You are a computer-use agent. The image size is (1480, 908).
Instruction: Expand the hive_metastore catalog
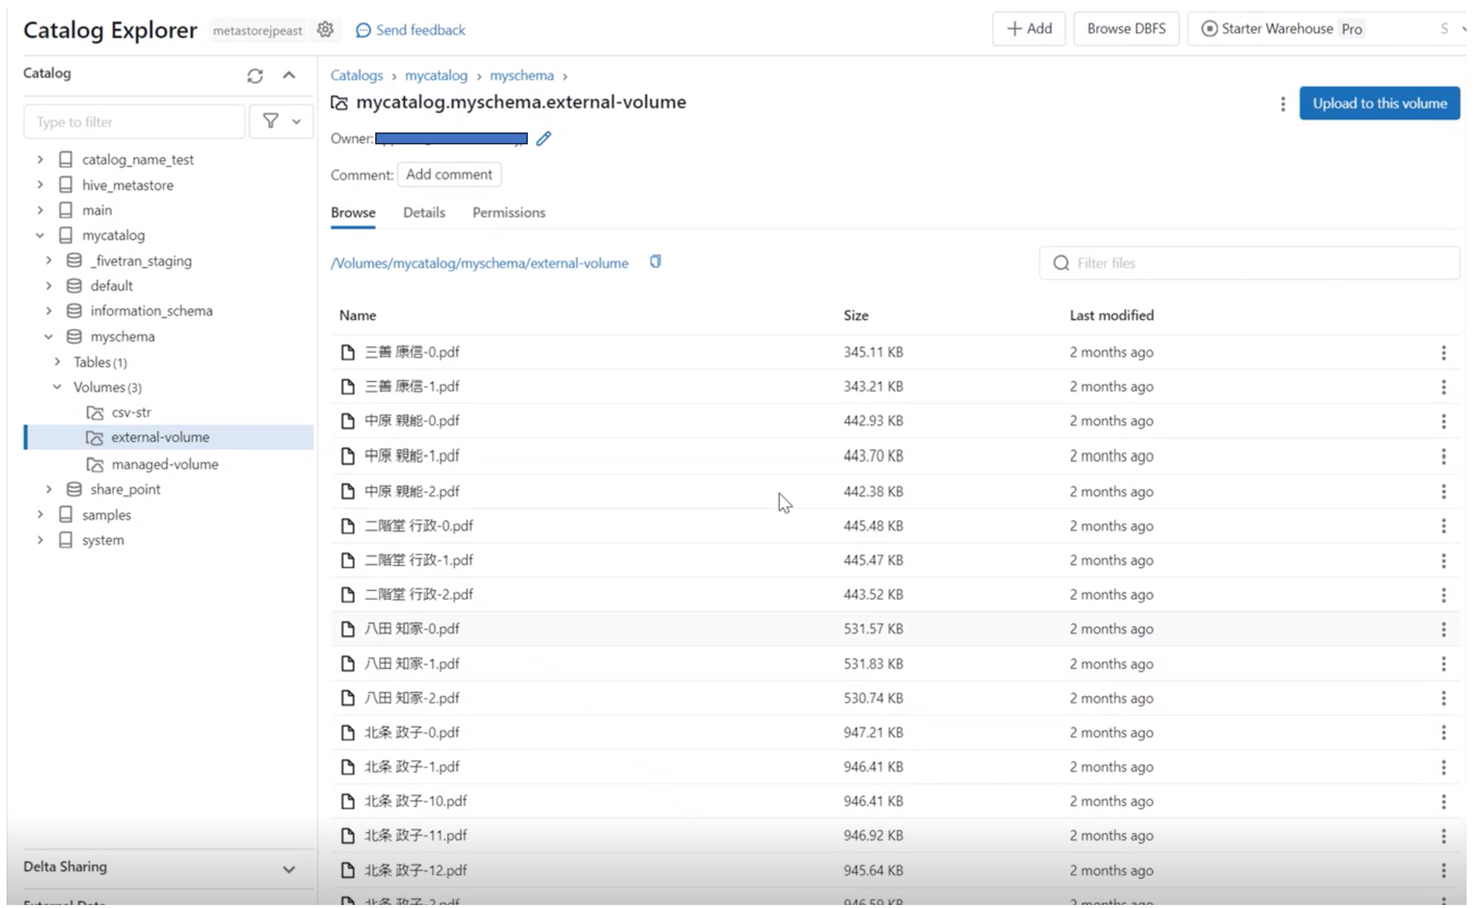pyautogui.click(x=40, y=185)
